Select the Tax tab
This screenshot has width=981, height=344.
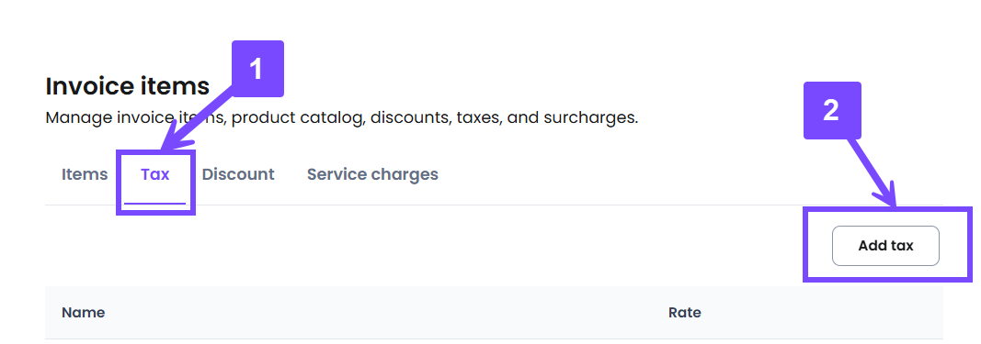(155, 174)
